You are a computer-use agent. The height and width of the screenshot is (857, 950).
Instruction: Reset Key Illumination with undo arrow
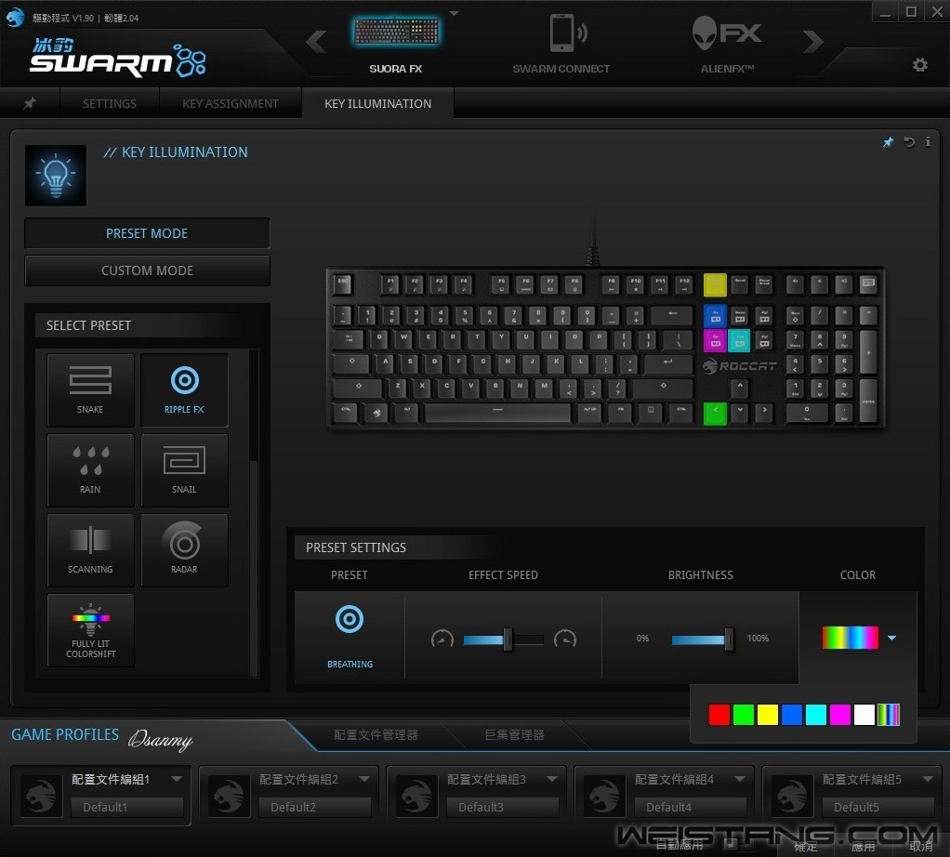(x=909, y=141)
